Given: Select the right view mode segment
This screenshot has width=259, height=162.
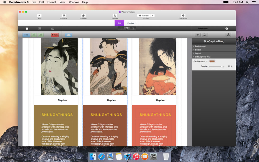Looking at the screenshot, I should [x=133, y=28].
